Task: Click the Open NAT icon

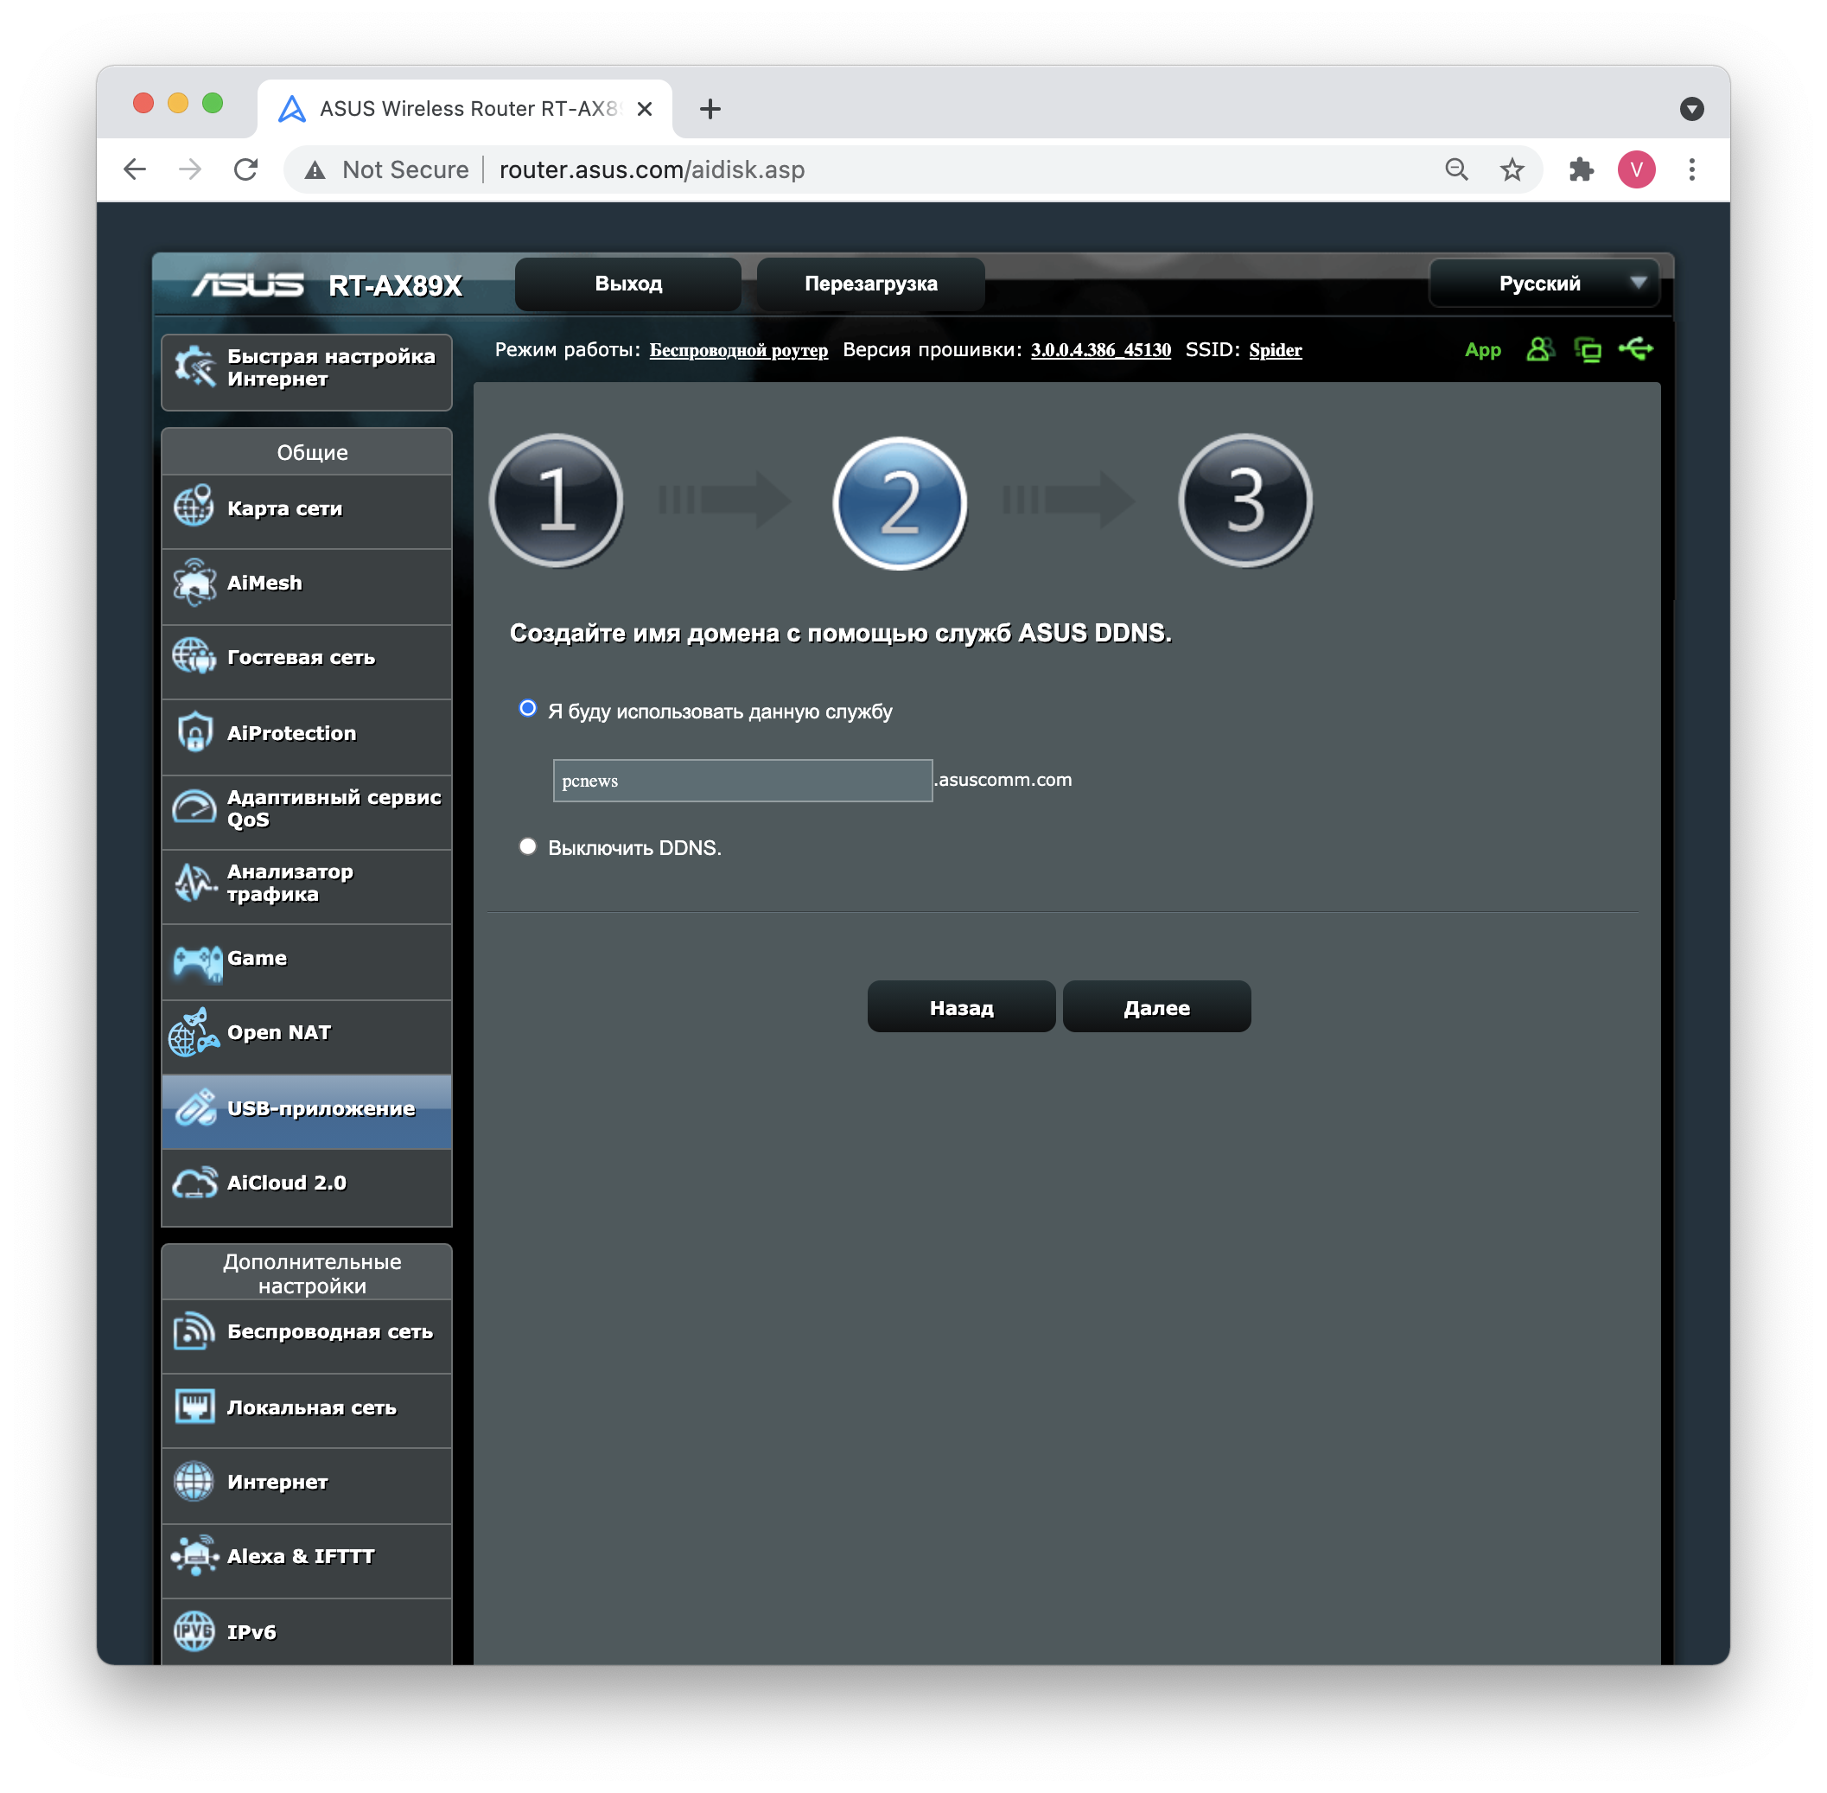Action: click(194, 1032)
